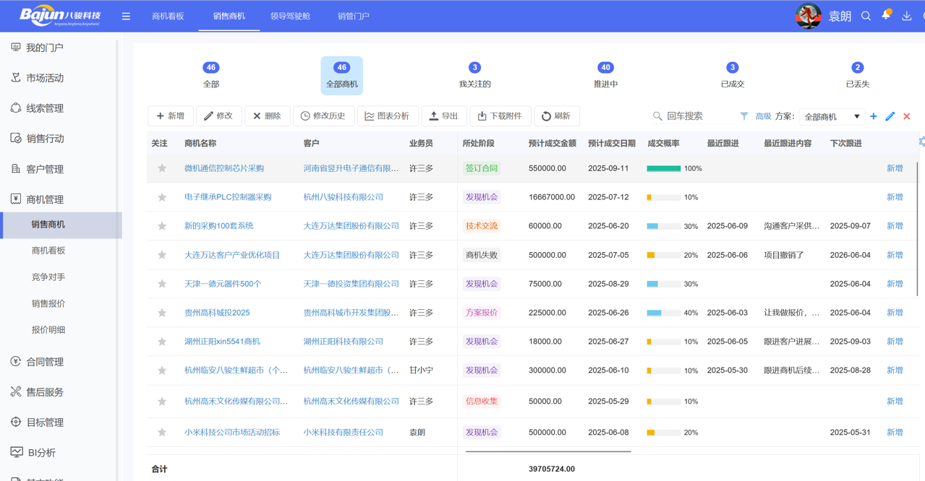This screenshot has height=481, width=925.
Task: Open the notification bell
Action: (886, 15)
